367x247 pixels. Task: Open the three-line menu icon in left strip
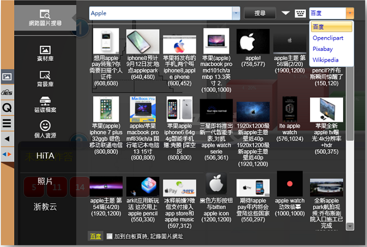(7, 123)
